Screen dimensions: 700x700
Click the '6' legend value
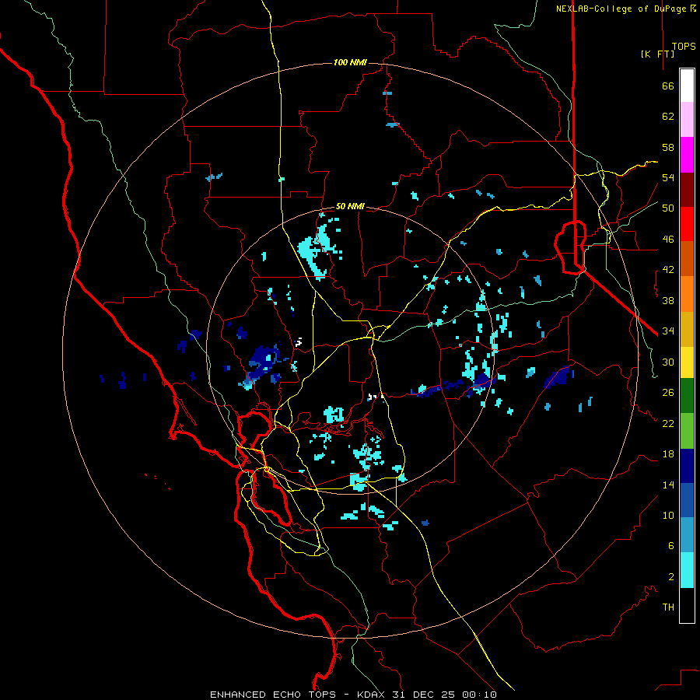point(671,546)
